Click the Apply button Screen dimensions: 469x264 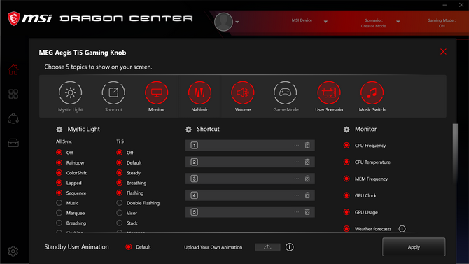point(414,247)
